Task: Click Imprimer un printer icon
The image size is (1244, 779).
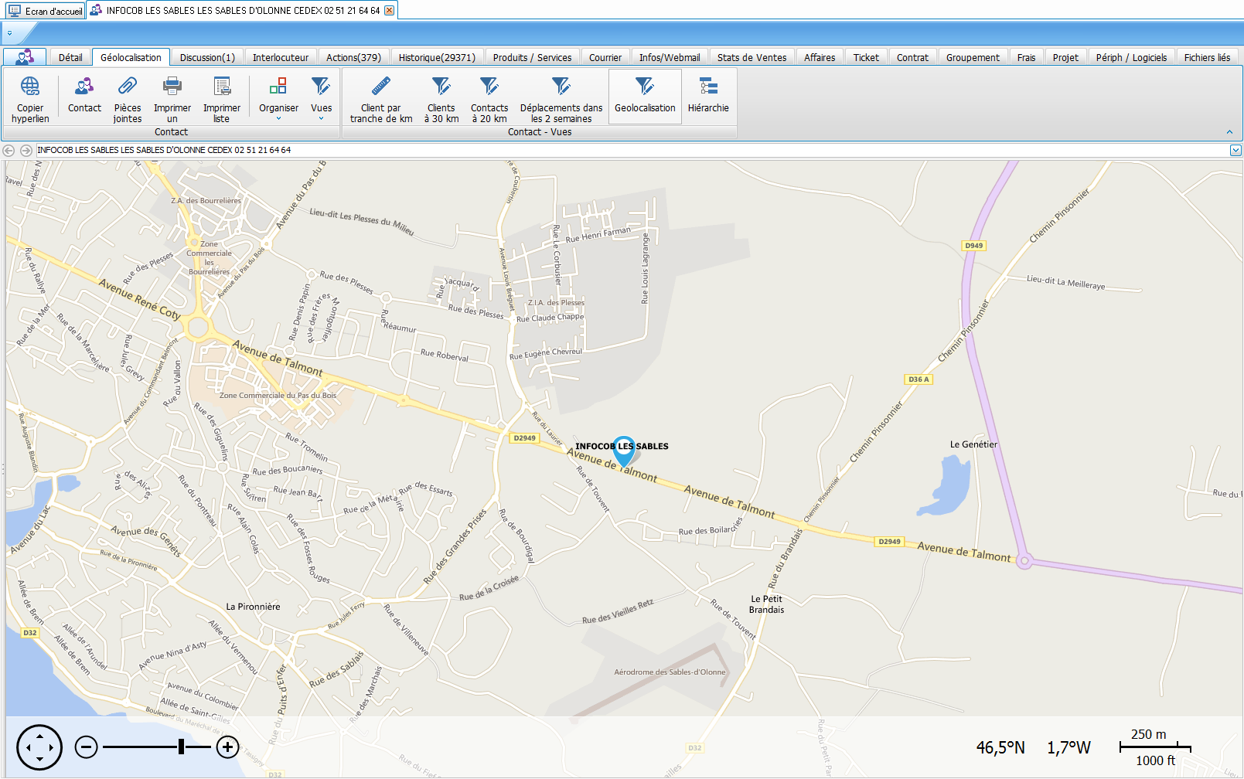Action: tap(172, 86)
